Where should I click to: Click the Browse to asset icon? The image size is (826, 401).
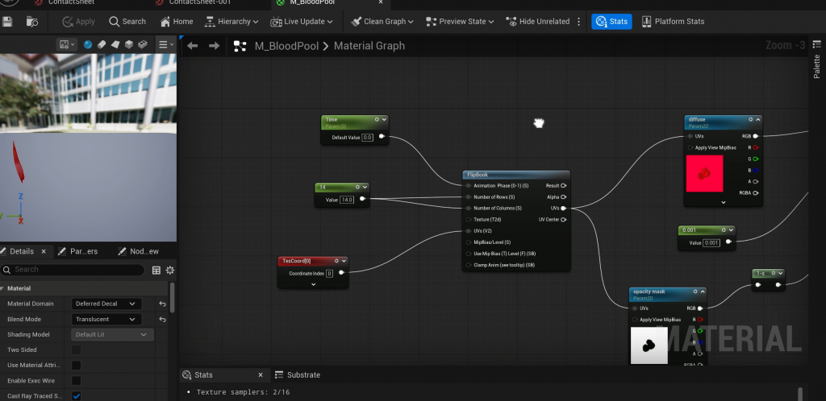[x=33, y=22]
